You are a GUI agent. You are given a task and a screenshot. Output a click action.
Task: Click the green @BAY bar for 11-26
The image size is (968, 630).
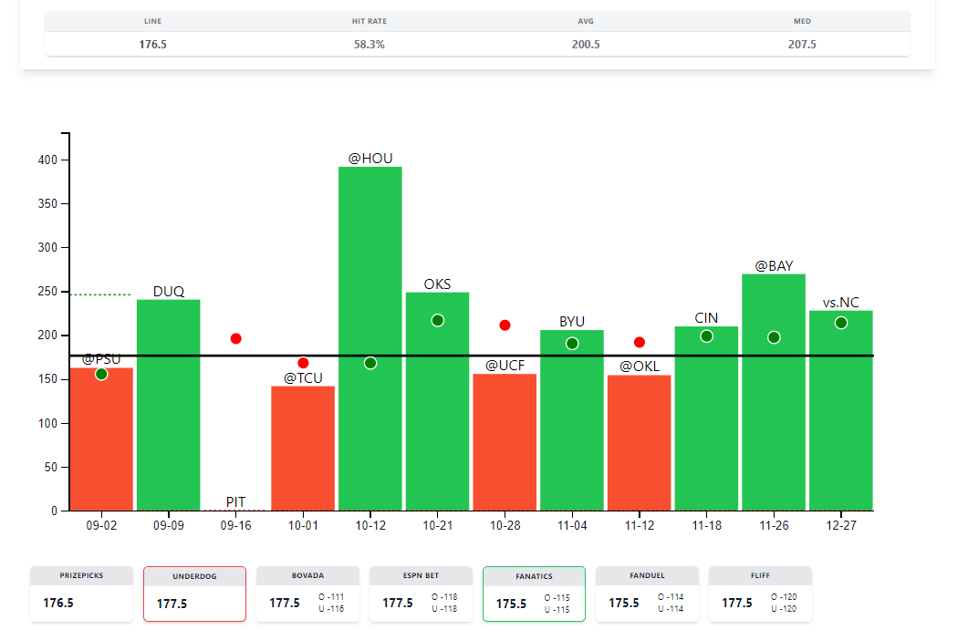point(775,392)
